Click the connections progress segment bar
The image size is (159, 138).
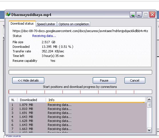80,92
